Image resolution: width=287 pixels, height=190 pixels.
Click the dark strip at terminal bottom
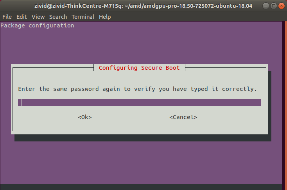[141, 187]
